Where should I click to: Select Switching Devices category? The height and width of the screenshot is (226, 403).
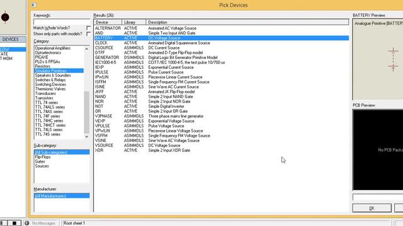59,84
